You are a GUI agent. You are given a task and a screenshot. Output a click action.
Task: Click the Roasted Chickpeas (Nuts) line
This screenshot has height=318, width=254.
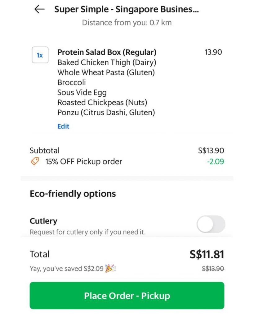click(102, 102)
